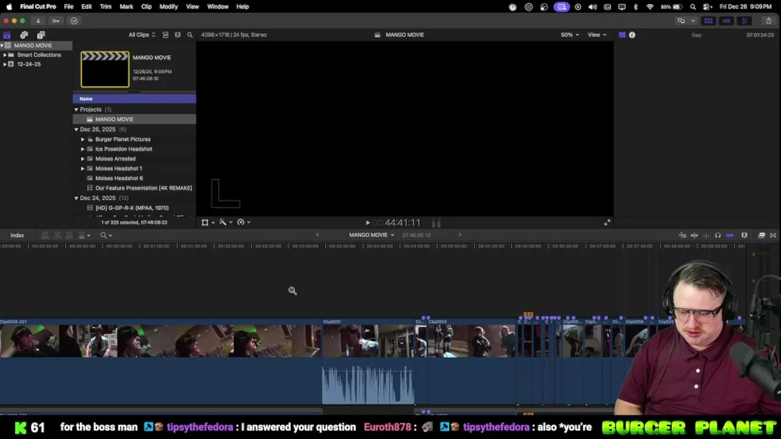Collapse the MANGO MOVIE library triangle

[3, 45]
